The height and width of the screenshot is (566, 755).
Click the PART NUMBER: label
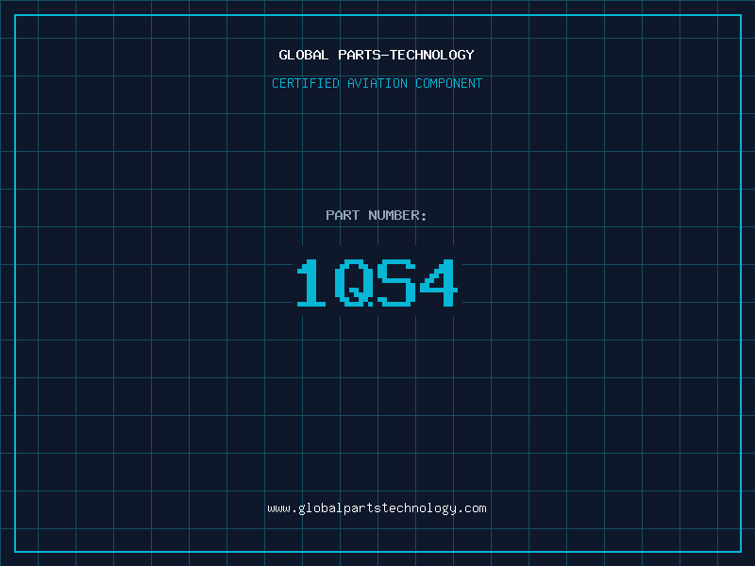point(377,215)
